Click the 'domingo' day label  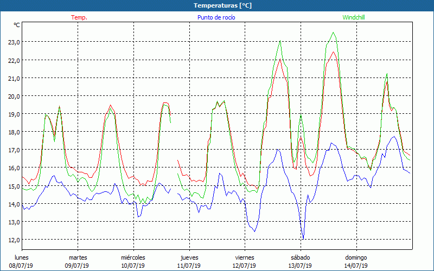[x=356, y=258]
